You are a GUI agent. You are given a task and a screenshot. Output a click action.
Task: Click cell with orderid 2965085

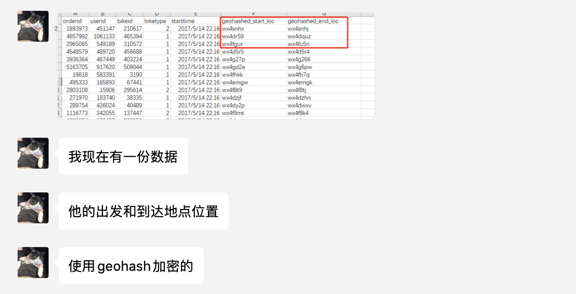[75, 44]
